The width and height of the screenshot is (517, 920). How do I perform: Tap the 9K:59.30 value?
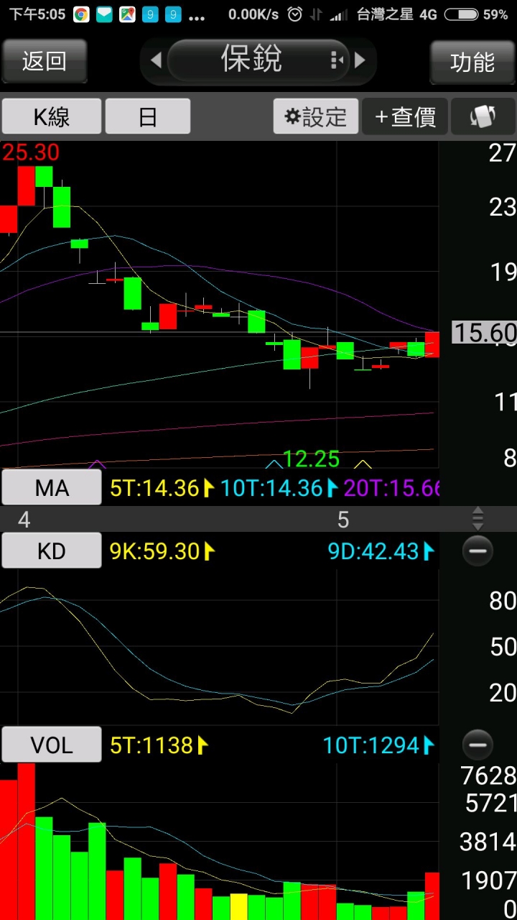(x=162, y=551)
